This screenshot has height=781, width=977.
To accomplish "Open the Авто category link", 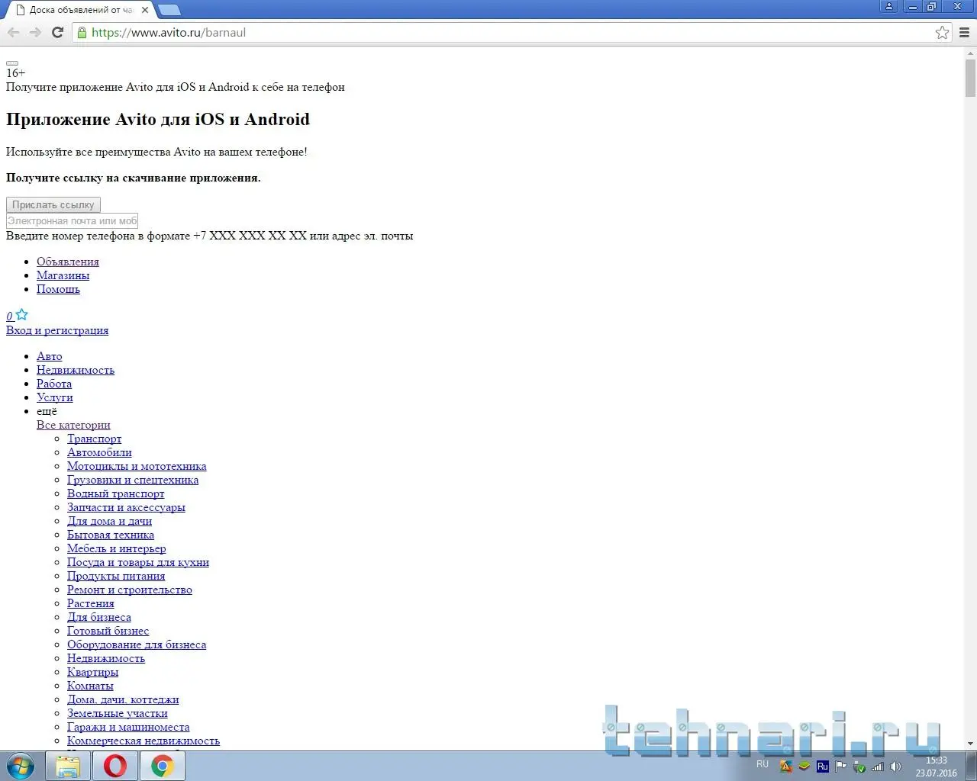I will [x=50, y=356].
